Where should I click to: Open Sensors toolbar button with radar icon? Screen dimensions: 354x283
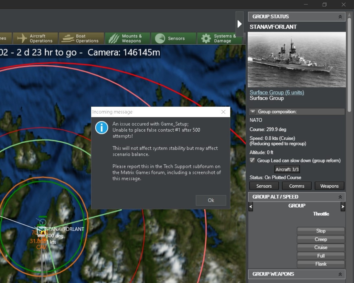tap(174, 38)
